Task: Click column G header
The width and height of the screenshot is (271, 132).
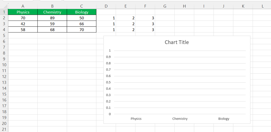Action: tap(165, 6)
